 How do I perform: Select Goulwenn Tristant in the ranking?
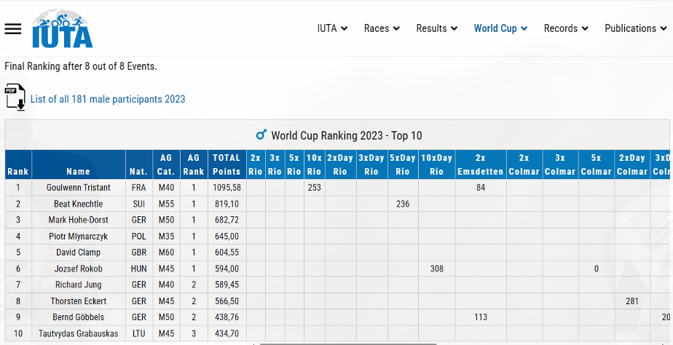pyautogui.click(x=78, y=188)
